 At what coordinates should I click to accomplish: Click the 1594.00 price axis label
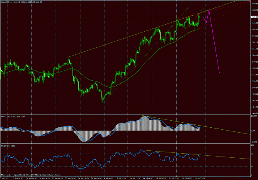click(x=254, y=36)
